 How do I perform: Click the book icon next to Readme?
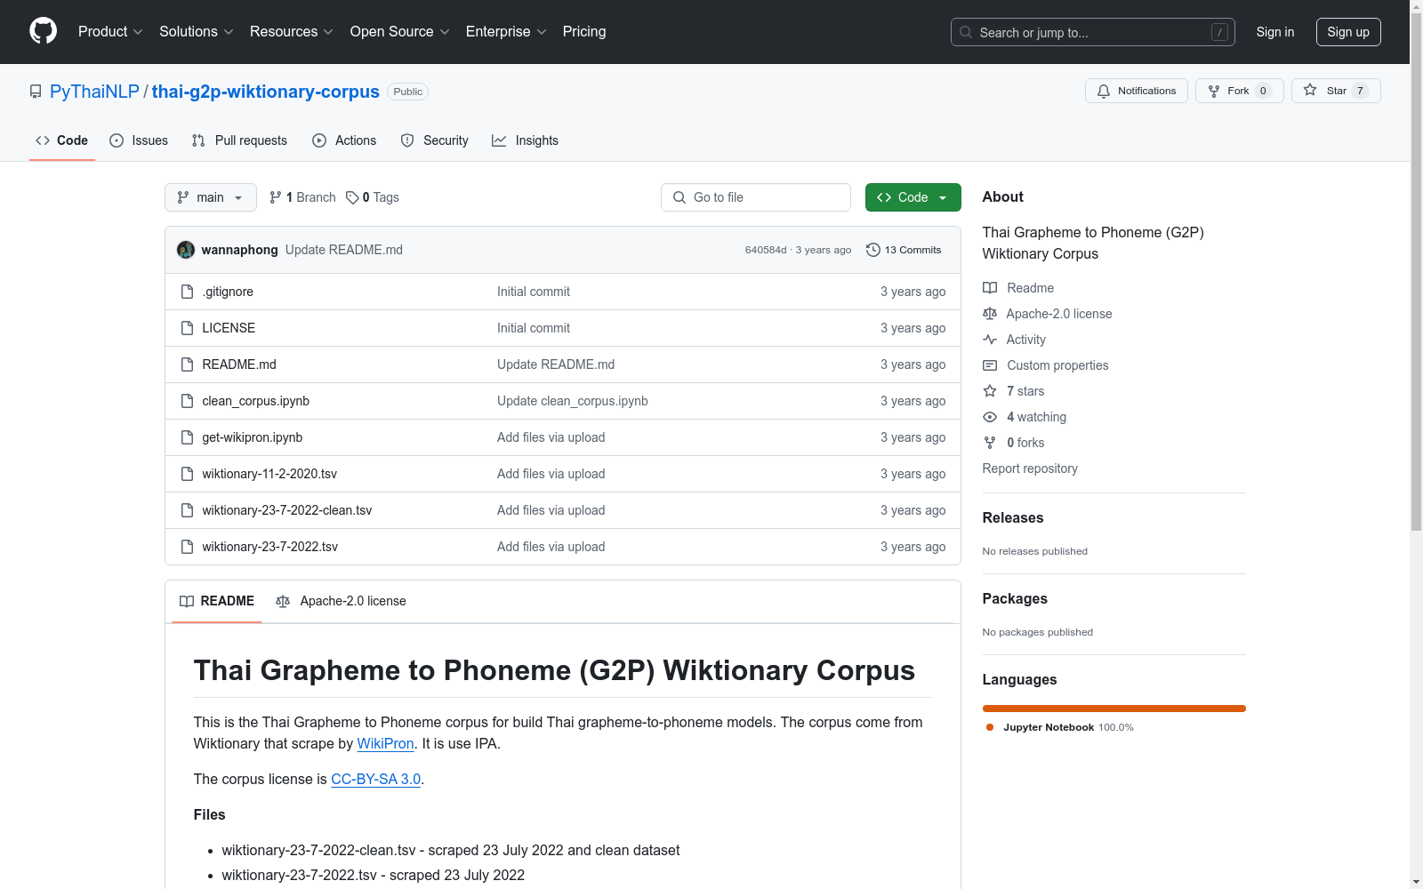click(x=990, y=288)
